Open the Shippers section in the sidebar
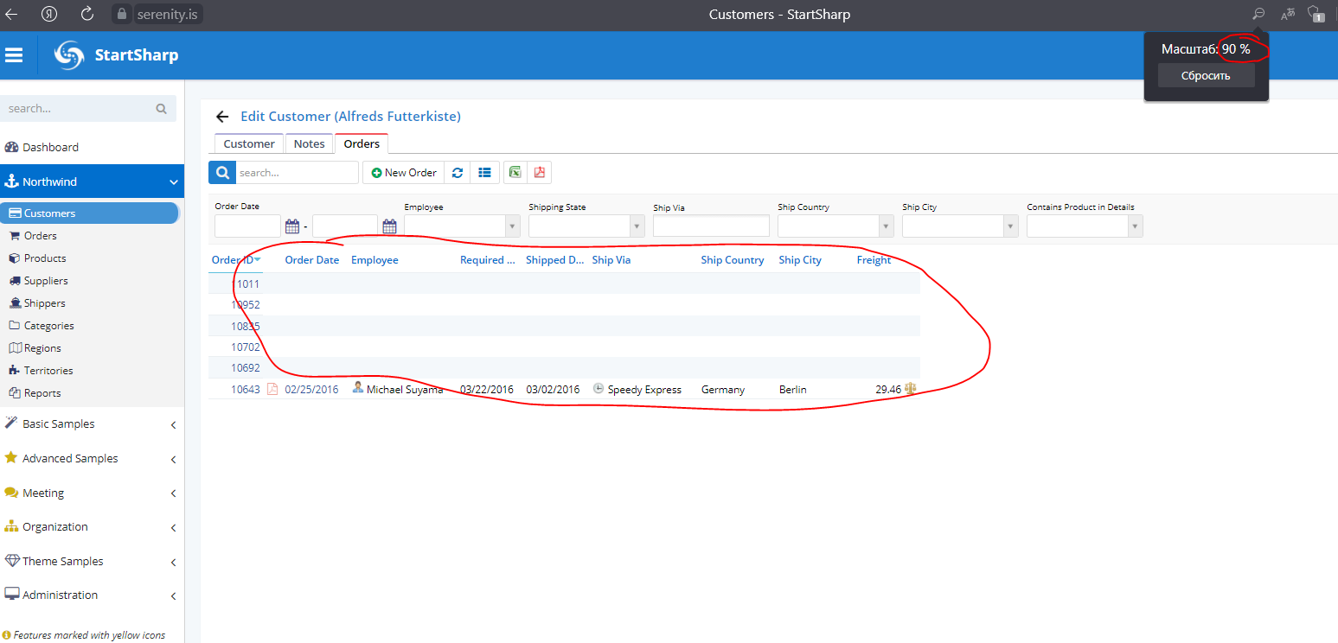The height and width of the screenshot is (643, 1338). pos(48,302)
